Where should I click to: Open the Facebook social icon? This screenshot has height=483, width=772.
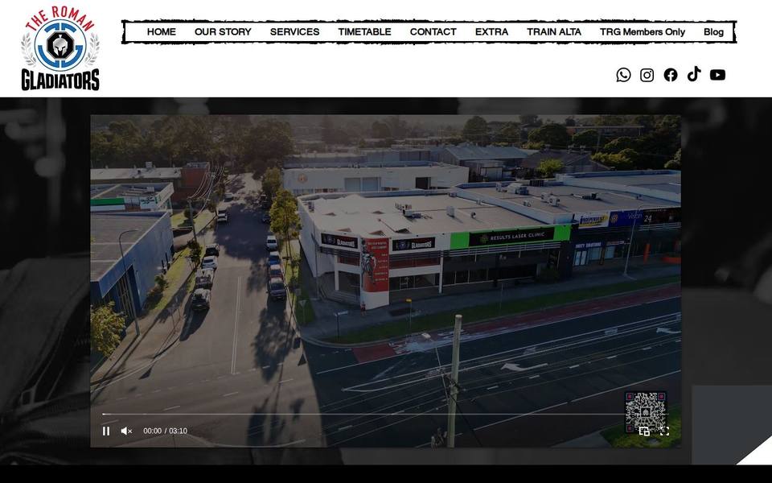[x=671, y=75]
